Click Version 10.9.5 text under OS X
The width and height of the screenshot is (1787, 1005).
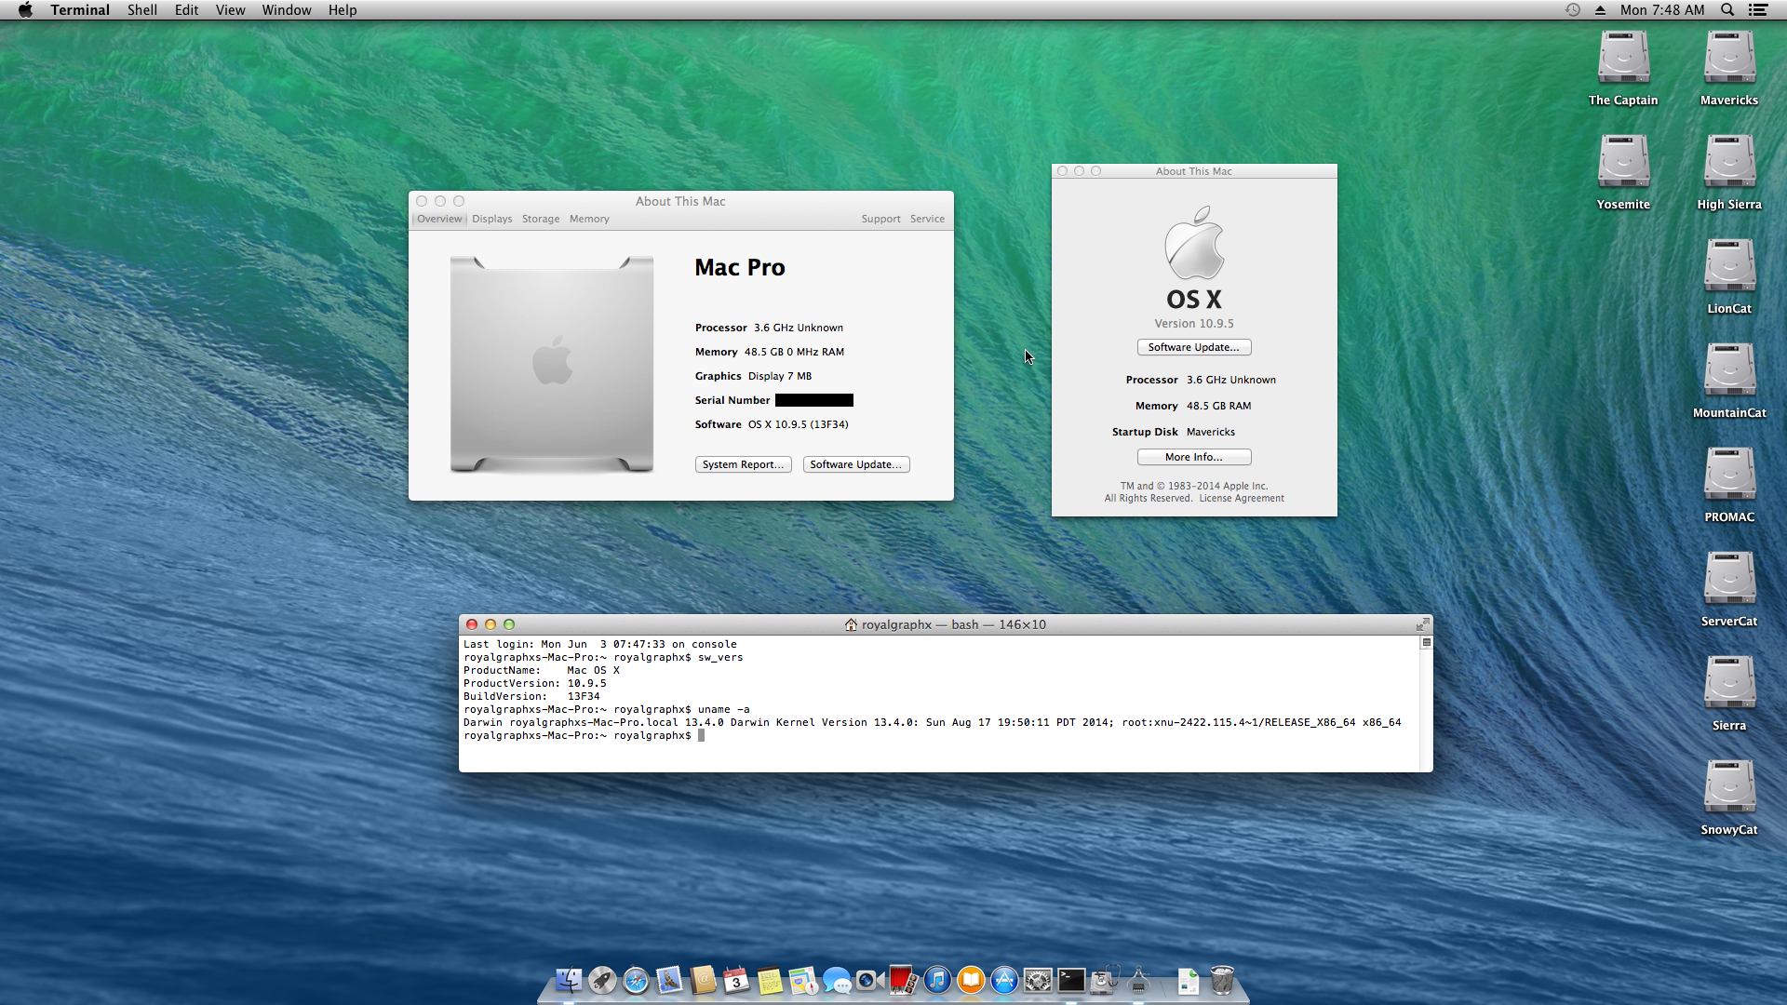click(x=1194, y=323)
